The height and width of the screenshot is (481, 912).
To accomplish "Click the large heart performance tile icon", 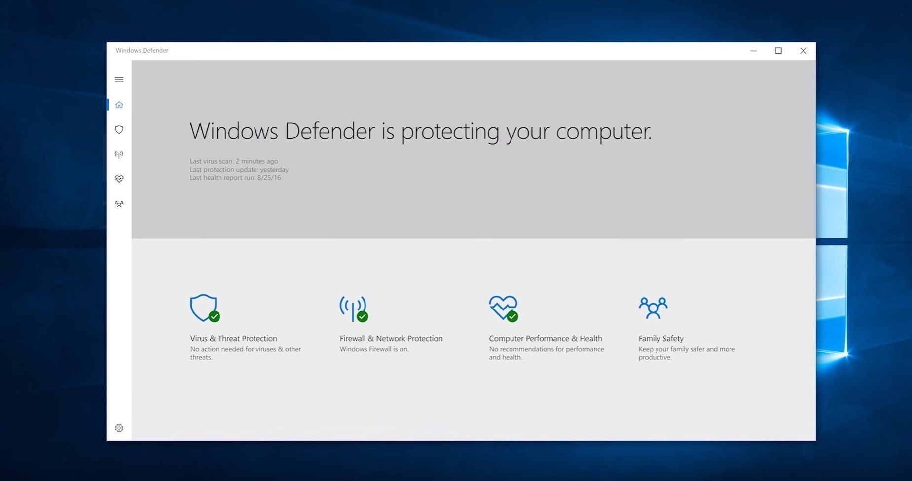I will [x=504, y=309].
